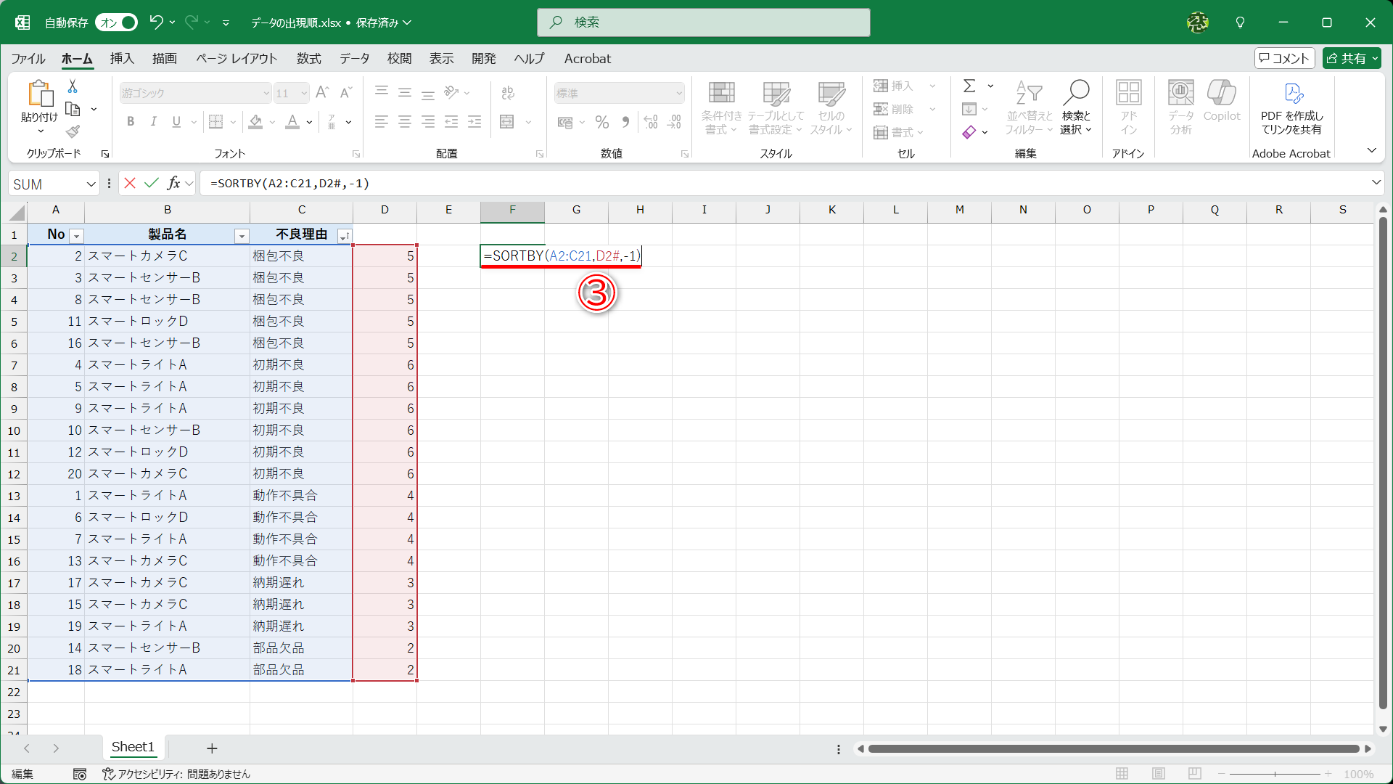Open the font size dropdown

click(x=303, y=93)
